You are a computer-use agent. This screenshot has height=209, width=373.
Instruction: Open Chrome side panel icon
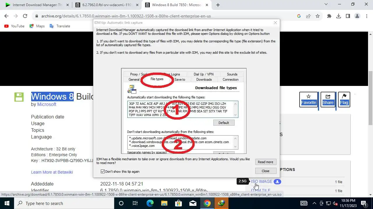pos(348,16)
